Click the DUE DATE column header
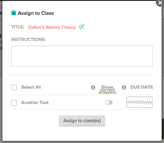 tap(142, 87)
